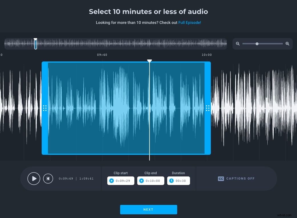Click the CC captions icon

click(x=221, y=178)
